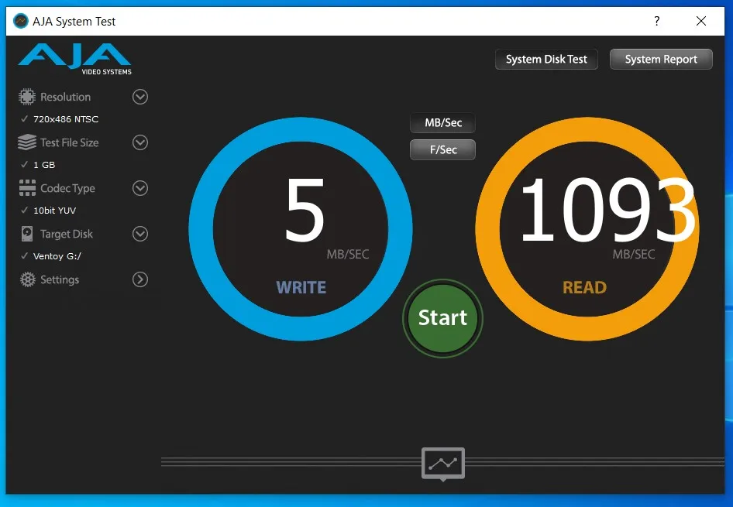733x507 pixels.
Task: Switch units to F/Sec
Action: pos(442,150)
